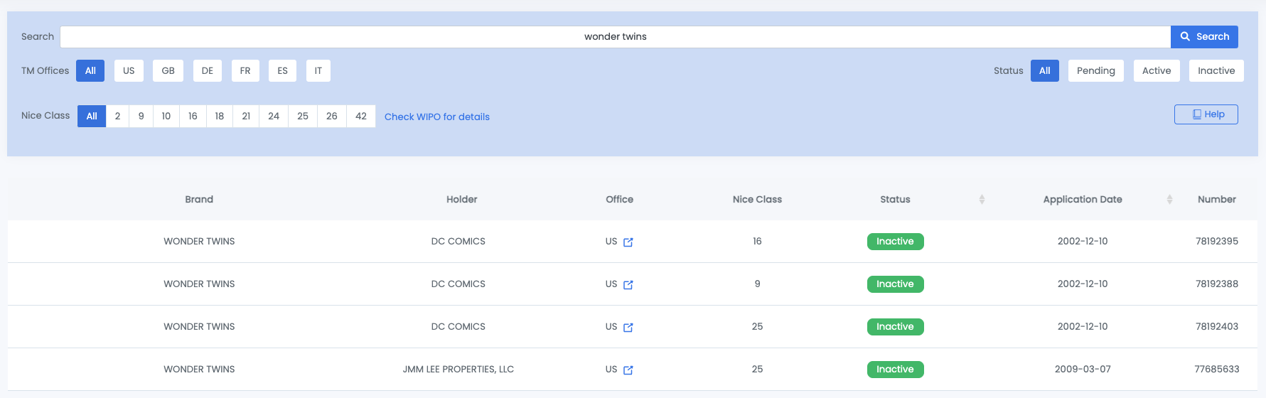Filter TM Offices by GB
This screenshot has width=1266, height=398.
pos(168,71)
